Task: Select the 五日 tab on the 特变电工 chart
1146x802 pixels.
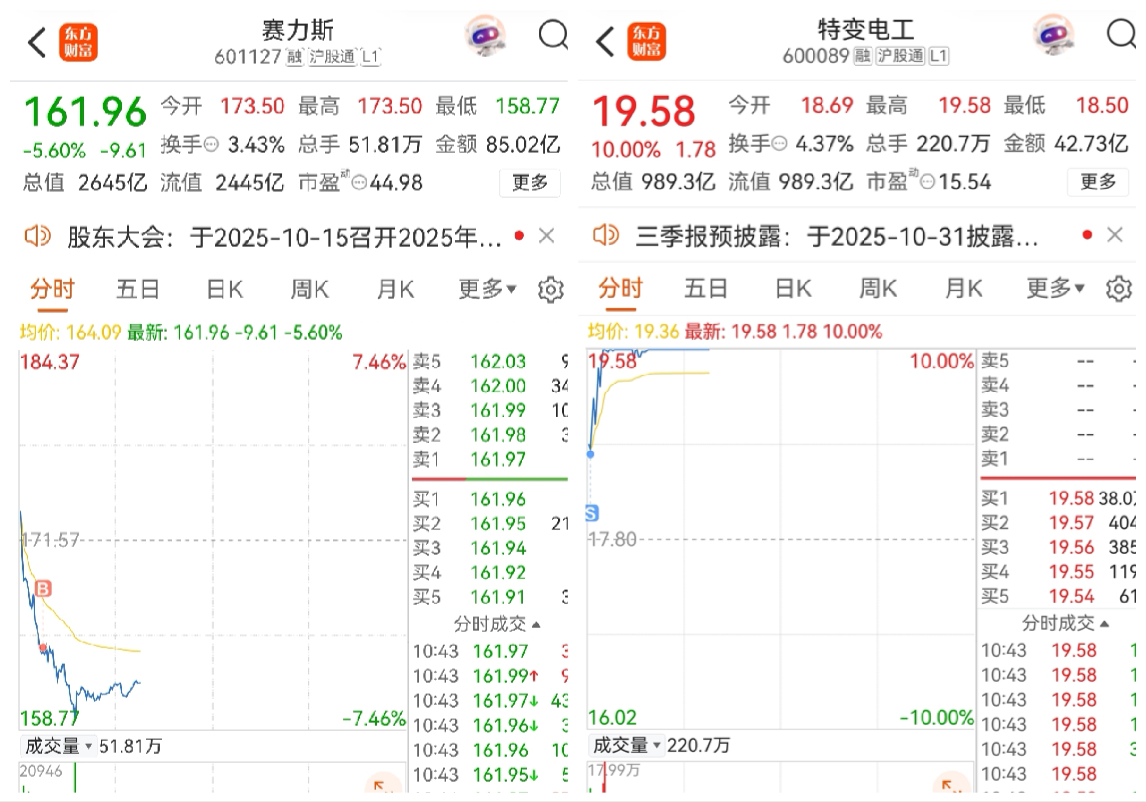Action: tap(705, 289)
